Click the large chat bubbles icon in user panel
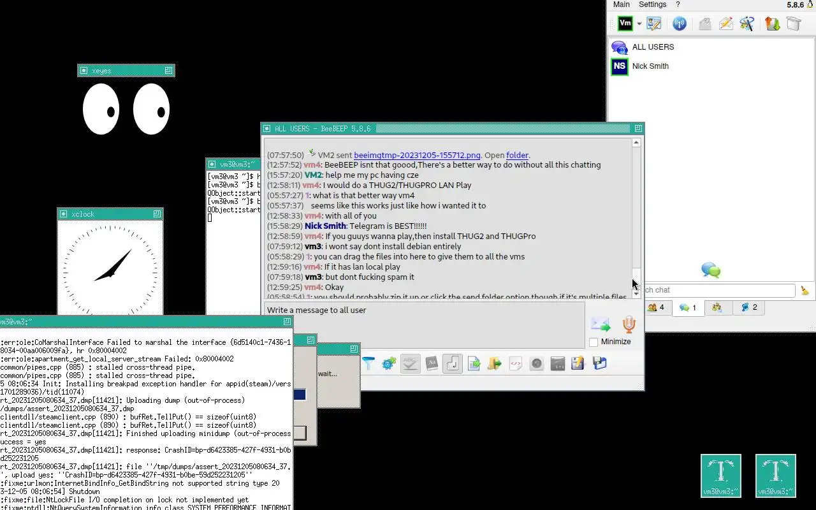This screenshot has height=510, width=816. click(x=711, y=270)
